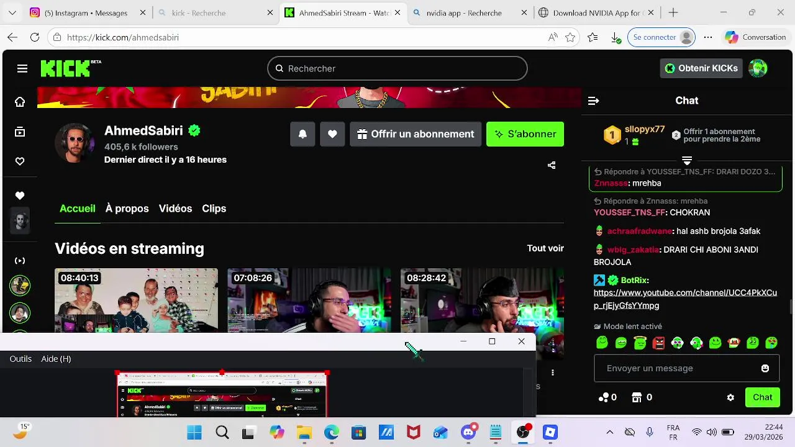
Task: Click the AhmedSabiri channel avatar in sidebar
Action: click(x=20, y=222)
